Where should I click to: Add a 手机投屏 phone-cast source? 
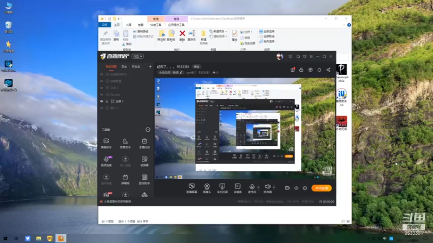point(222,188)
